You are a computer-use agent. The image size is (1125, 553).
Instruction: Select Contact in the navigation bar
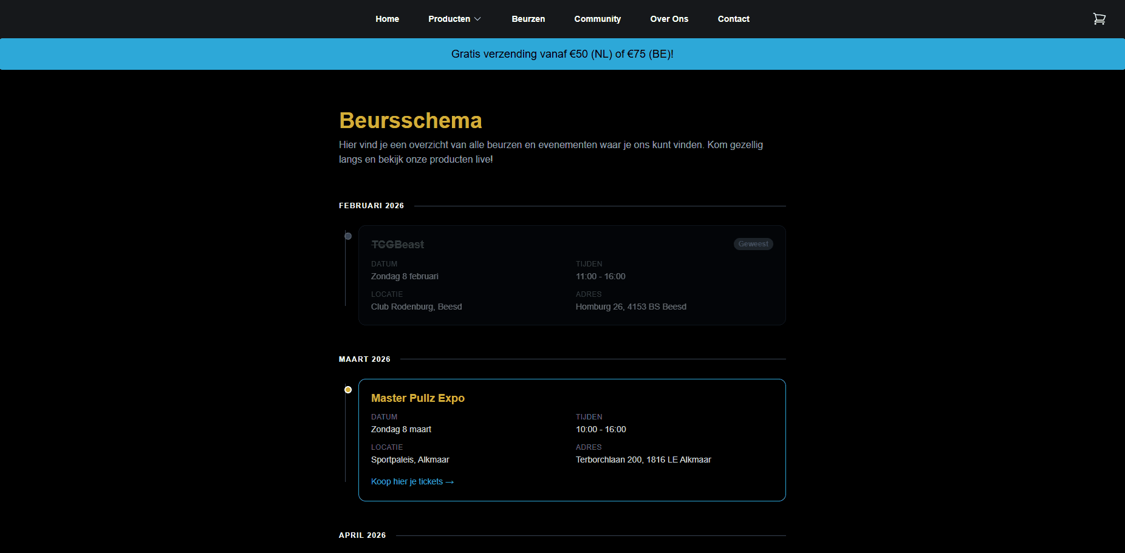tap(733, 19)
